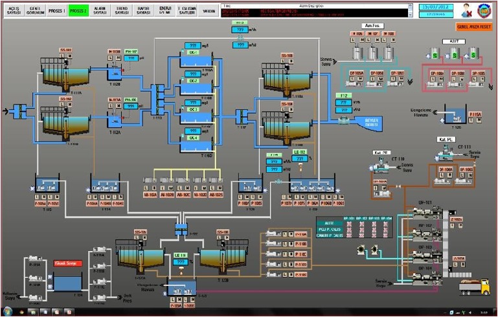This screenshot has width=498, height=317.
Task: Select the OC-4 aeration tank
Action: point(196,147)
